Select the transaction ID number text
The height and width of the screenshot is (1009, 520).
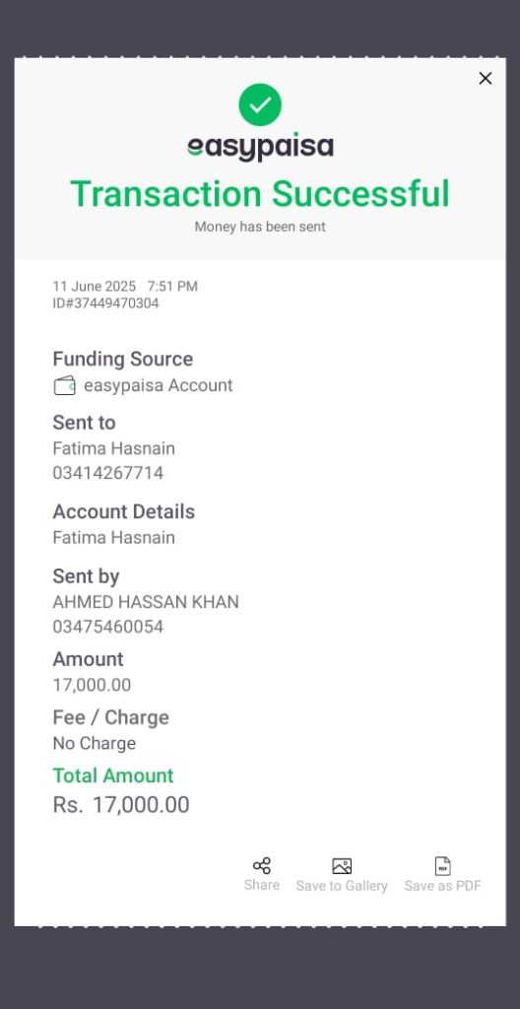pyautogui.click(x=105, y=303)
